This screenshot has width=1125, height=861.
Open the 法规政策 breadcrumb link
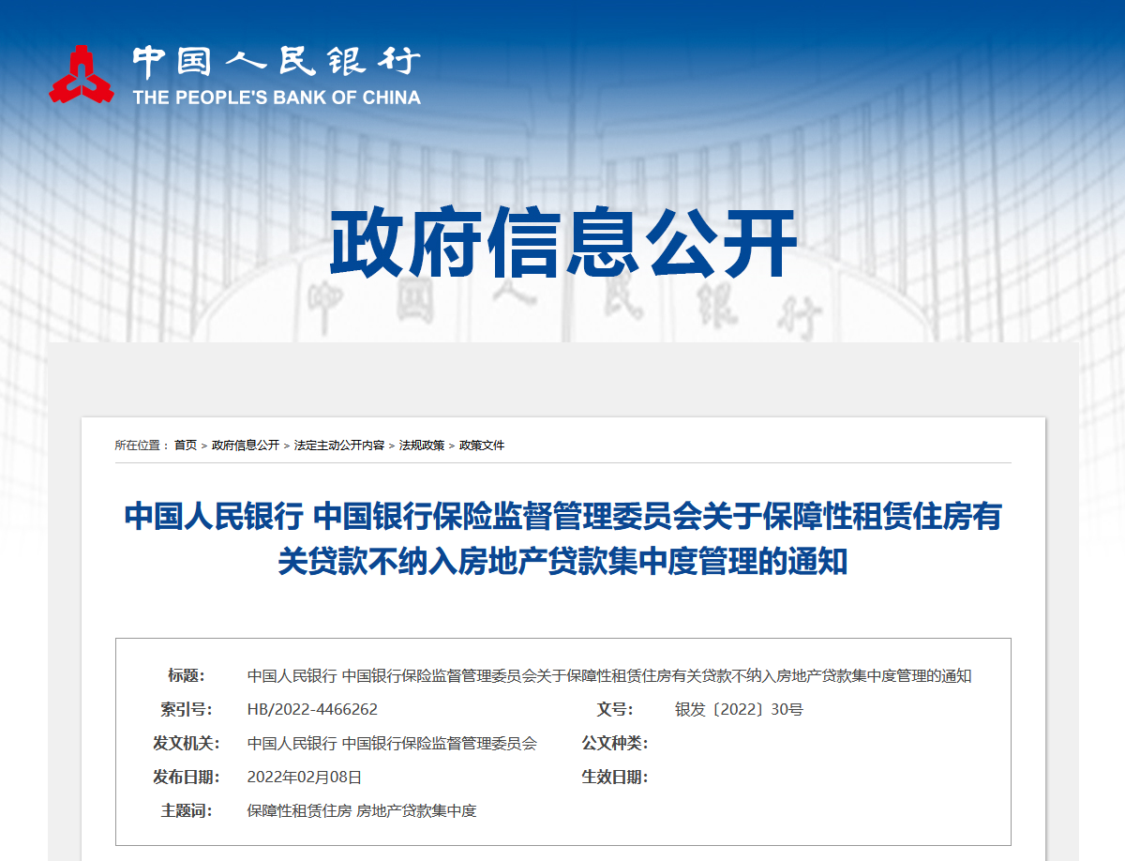[422, 446]
